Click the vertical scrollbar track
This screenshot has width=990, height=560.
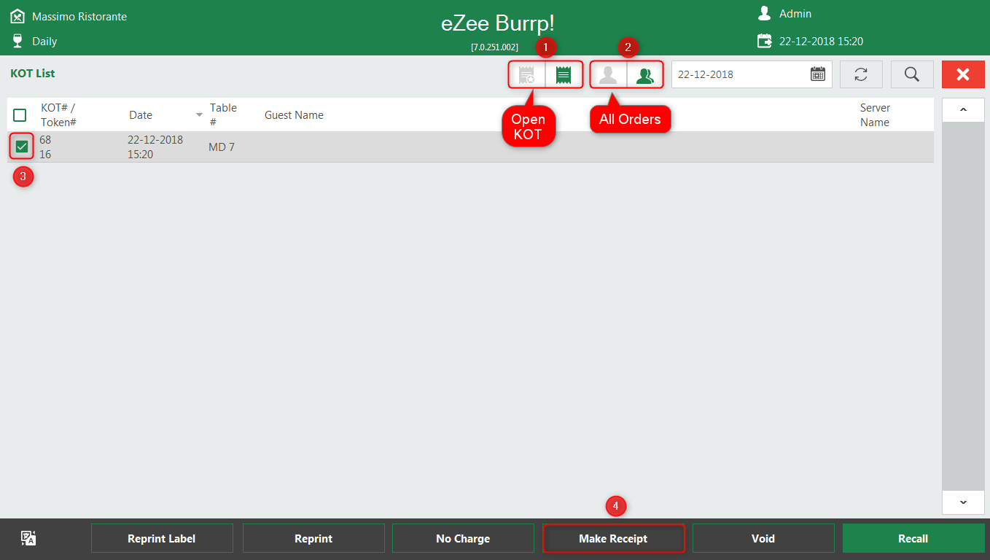[x=963, y=306]
